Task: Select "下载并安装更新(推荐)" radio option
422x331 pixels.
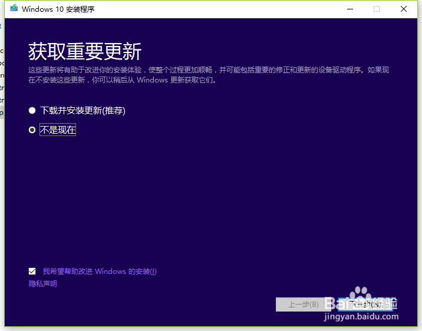Action: pos(32,111)
